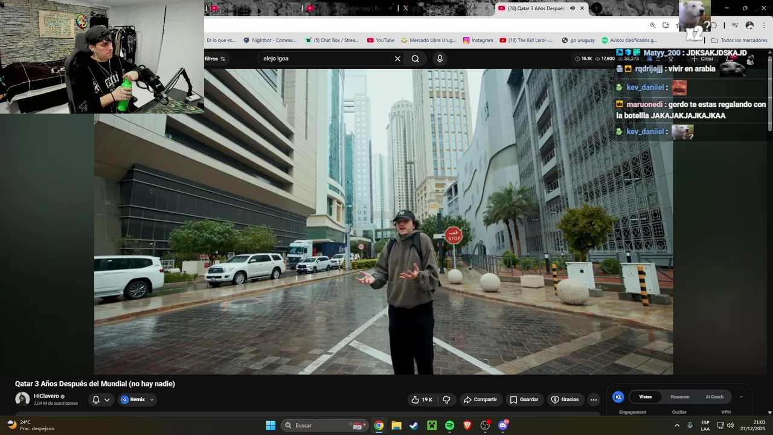Switch ESP LAA keyboard language

pyautogui.click(x=705, y=425)
